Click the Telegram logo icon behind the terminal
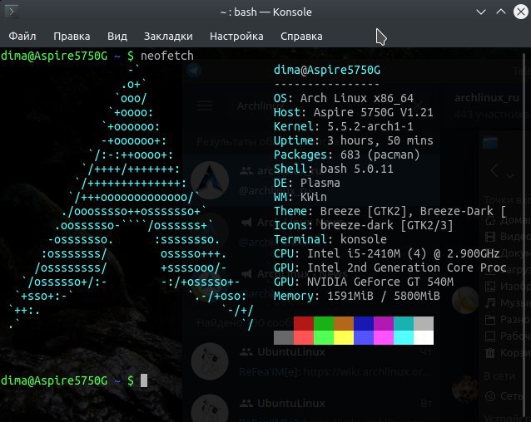Viewport: 531px width, 422px height. (194, 71)
